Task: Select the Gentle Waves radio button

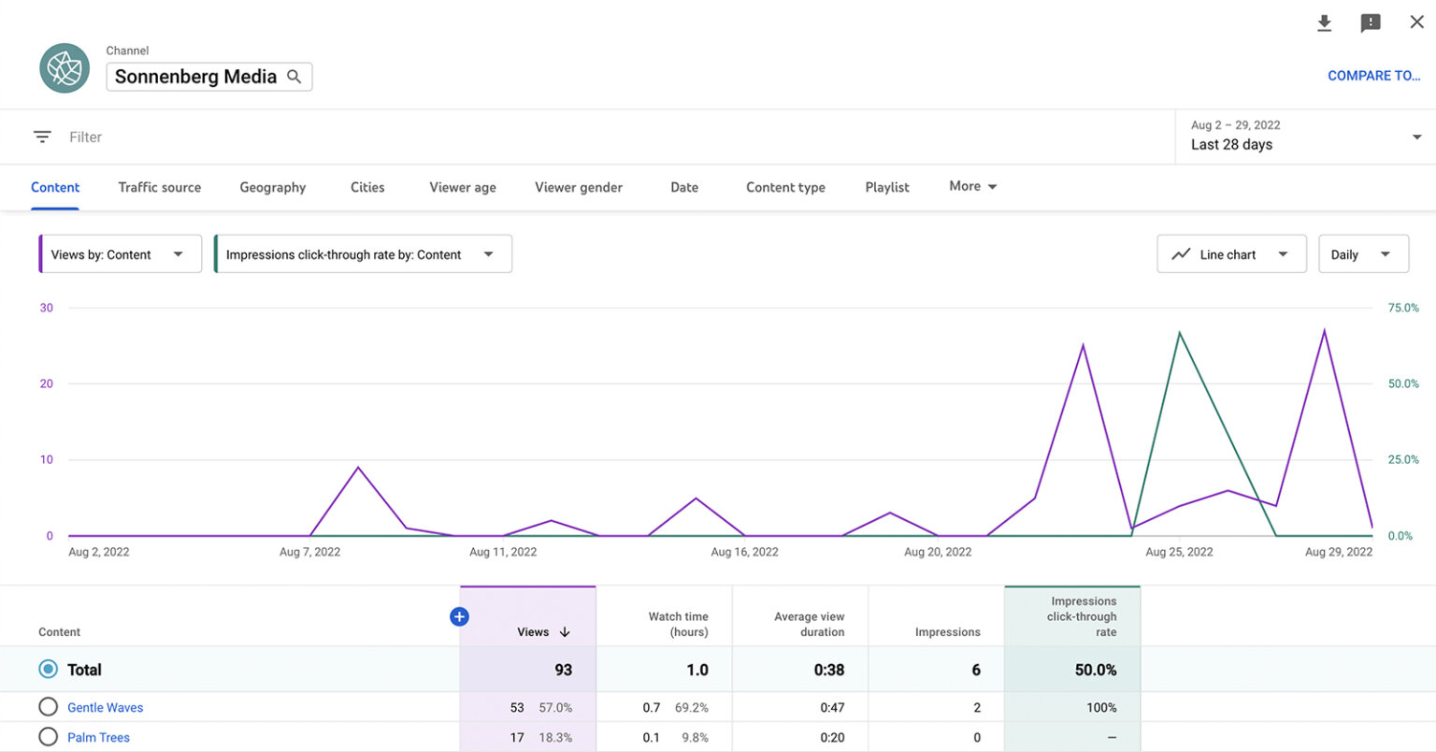Action: coord(48,707)
